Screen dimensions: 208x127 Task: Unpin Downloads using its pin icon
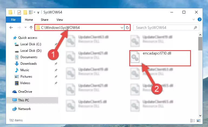pos(56,64)
